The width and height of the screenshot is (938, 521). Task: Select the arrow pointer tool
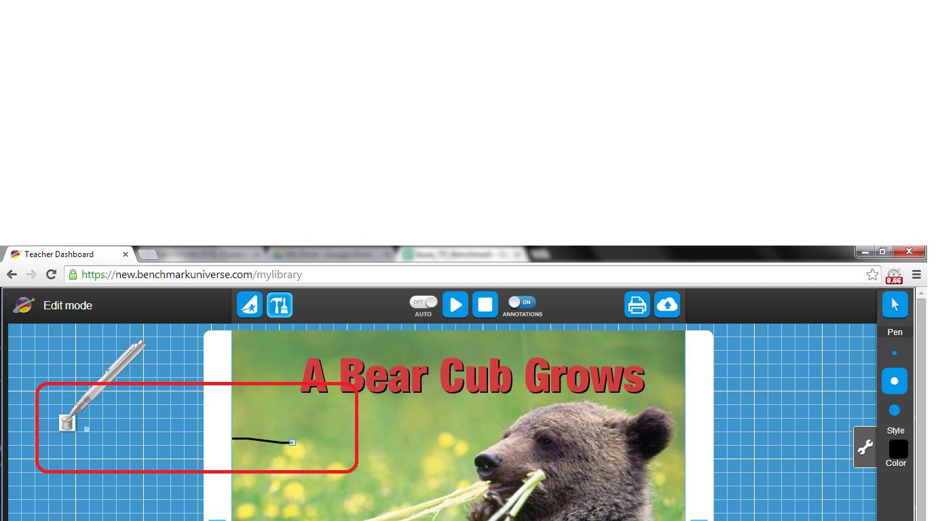tap(895, 305)
